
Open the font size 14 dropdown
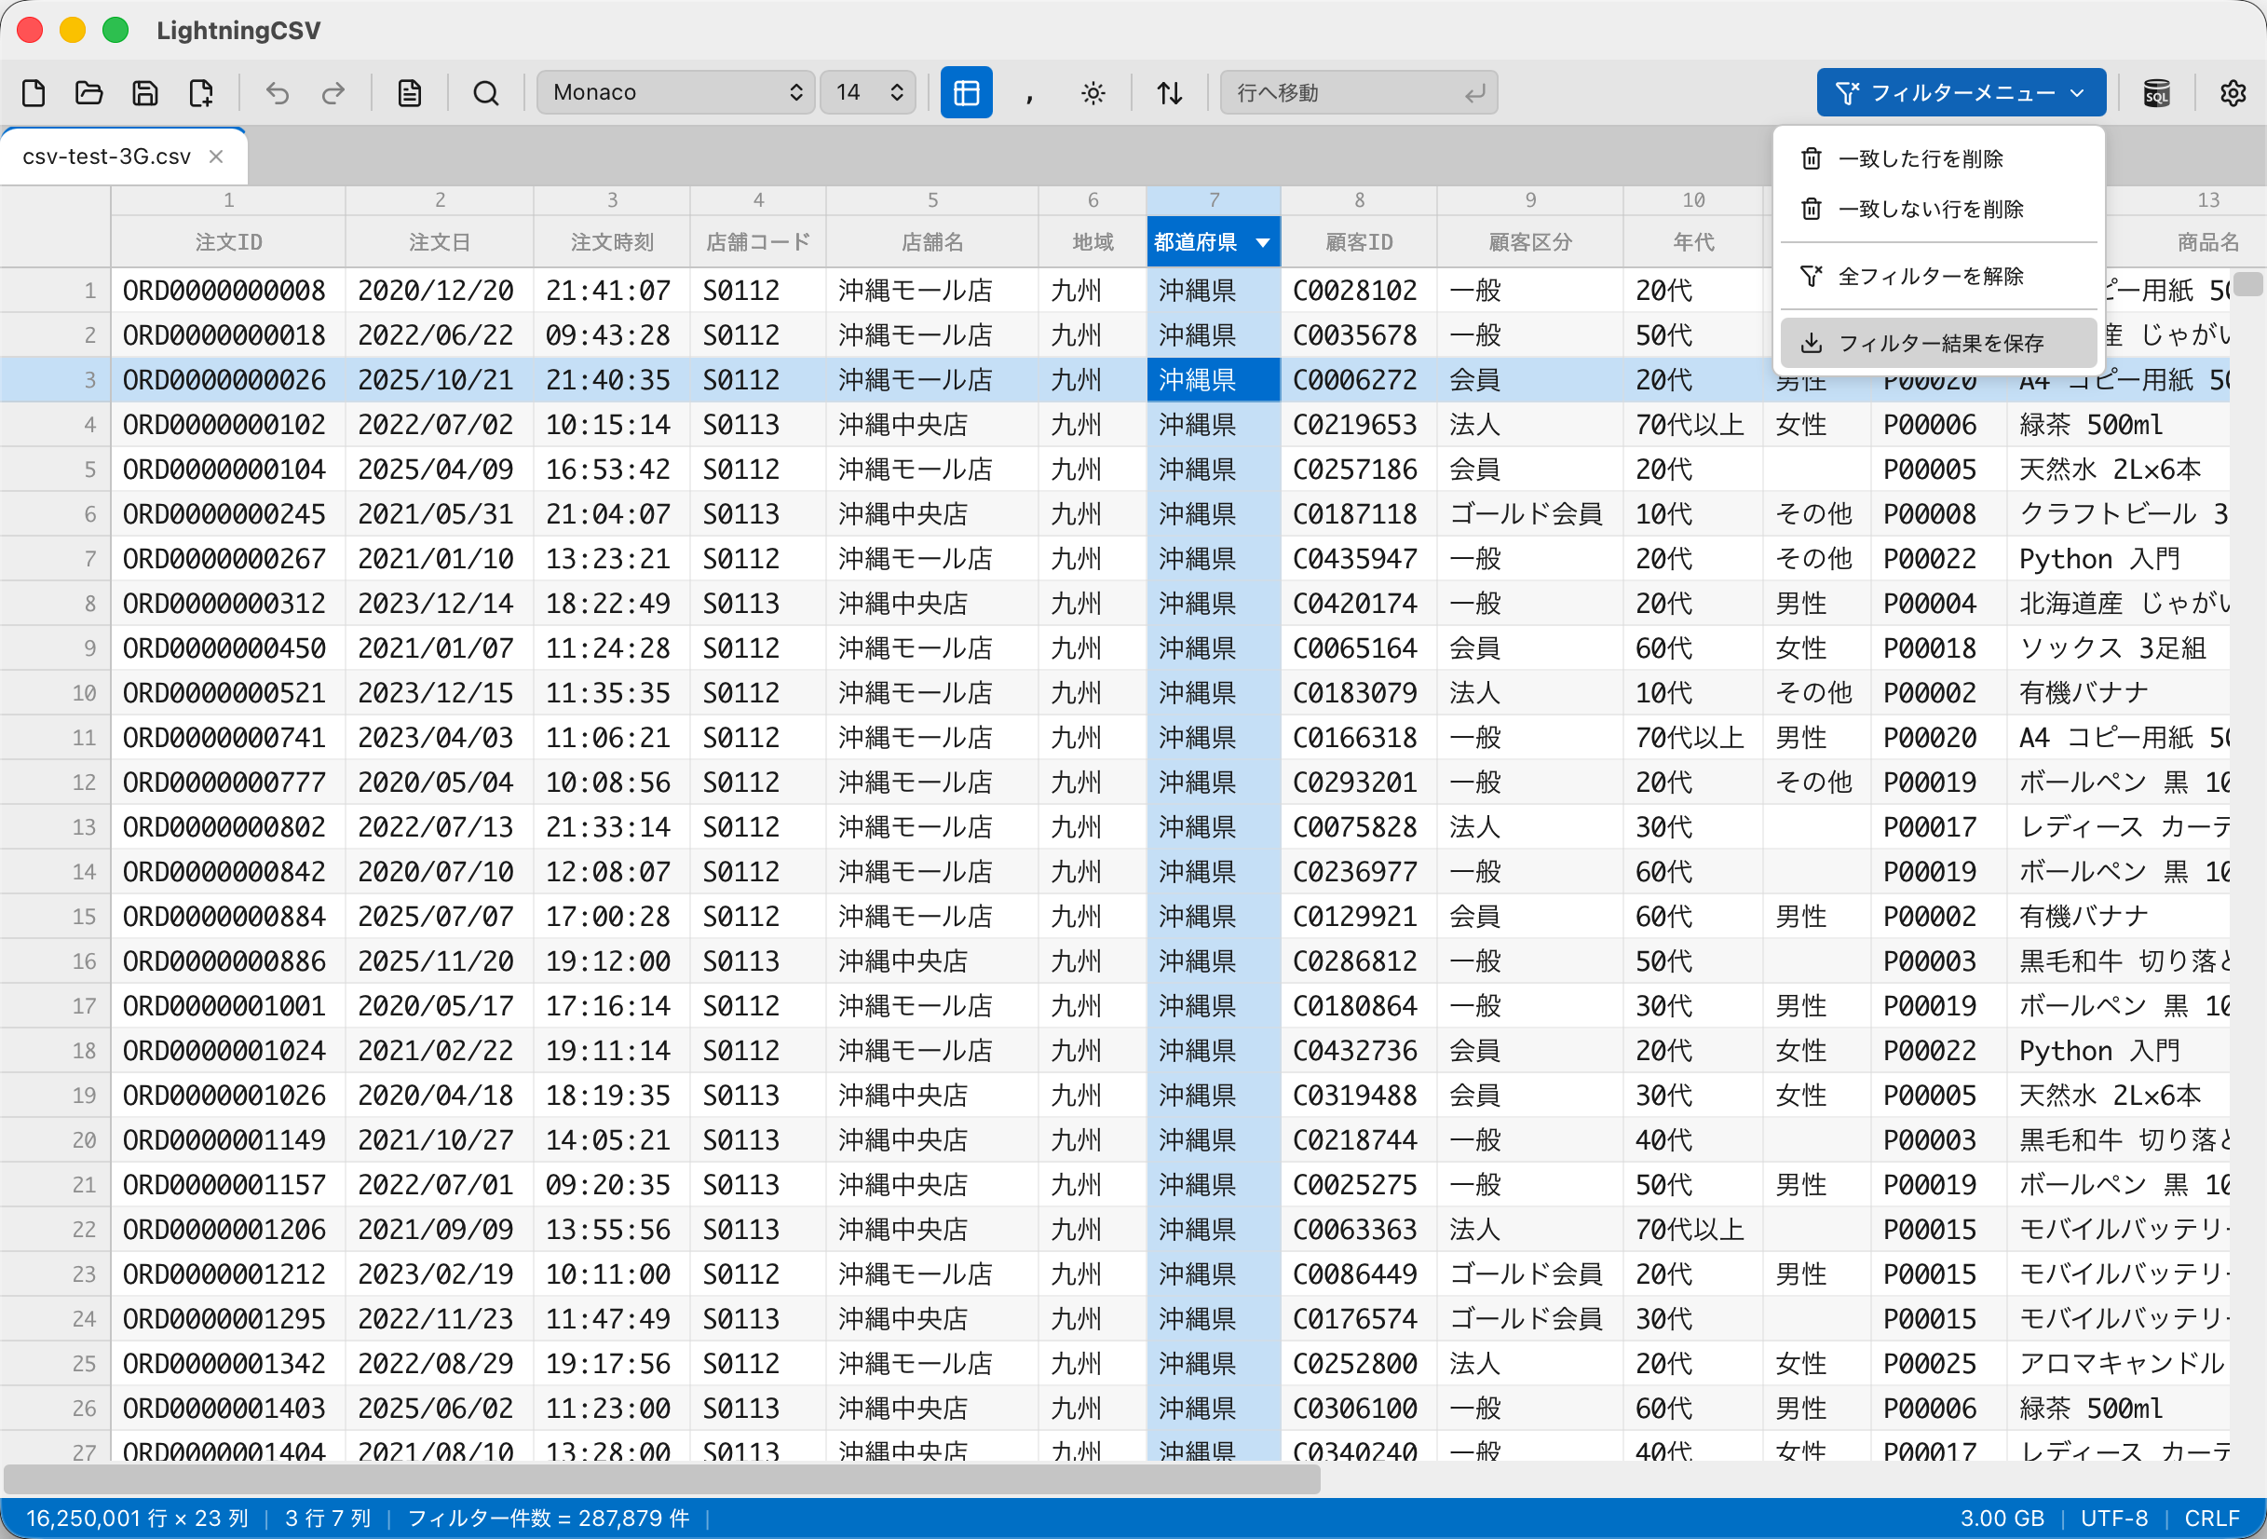pyautogui.click(x=868, y=93)
